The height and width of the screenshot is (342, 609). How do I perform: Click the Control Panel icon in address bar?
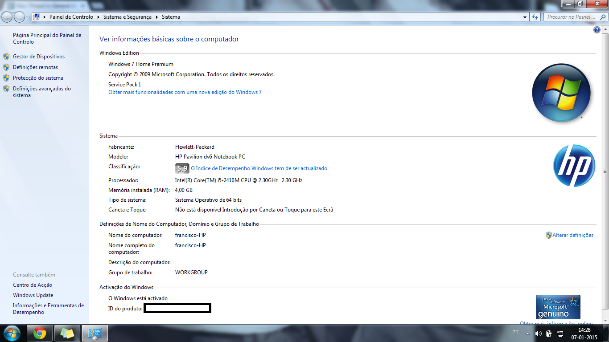click(x=37, y=17)
